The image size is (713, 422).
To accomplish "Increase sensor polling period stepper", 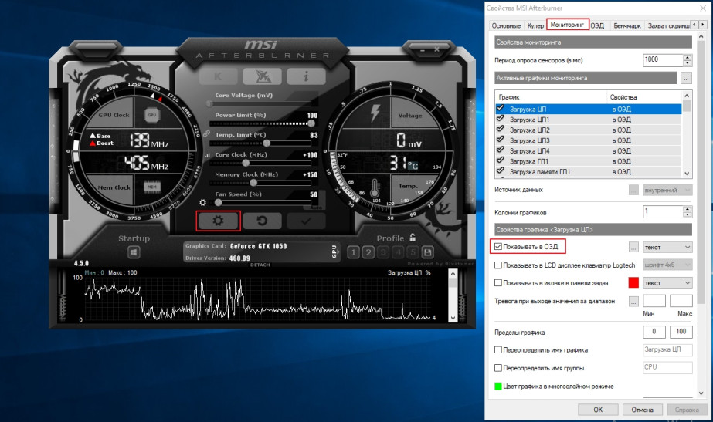I will (688, 57).
